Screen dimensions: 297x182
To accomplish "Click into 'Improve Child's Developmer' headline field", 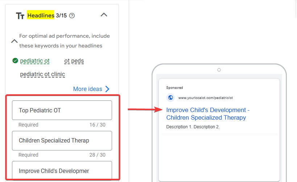I will click(x=62, y=170).
